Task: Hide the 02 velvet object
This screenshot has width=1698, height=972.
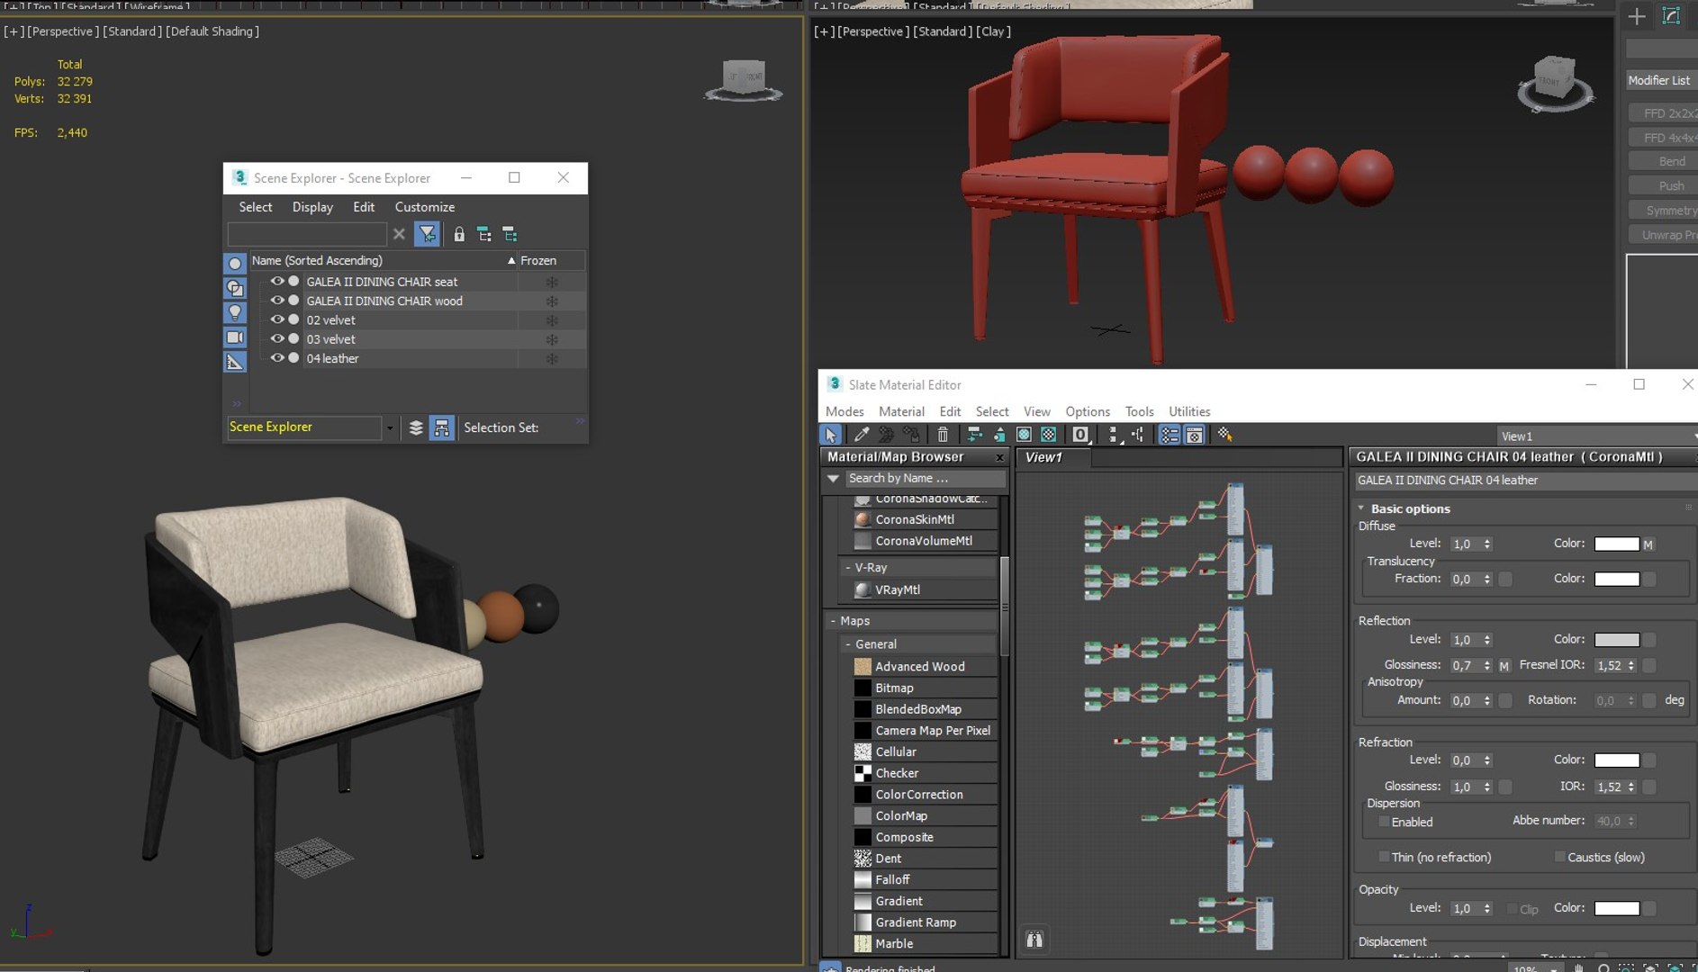Action: coord(277,319)
